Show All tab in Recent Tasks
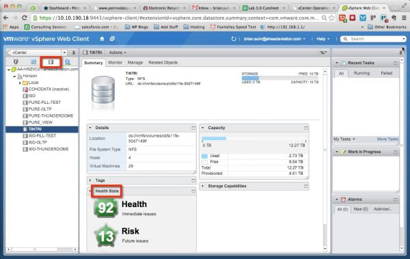Viewport: 410px width, 259px height. (341, 74)
